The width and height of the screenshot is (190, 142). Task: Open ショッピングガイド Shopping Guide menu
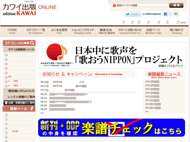click(83, 31)
